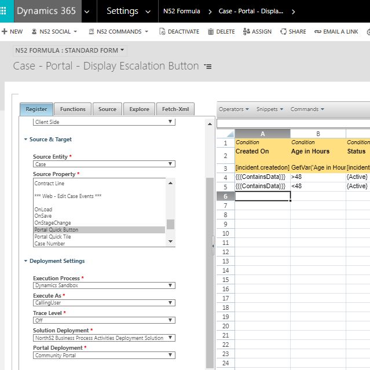Open the N52 Formula : Standard Form selector
This screenshot has width=370, height=370.
tap(69, 50)
